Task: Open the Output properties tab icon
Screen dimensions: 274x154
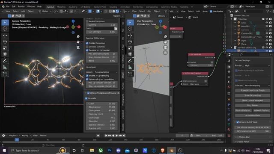Action: pos(229,72)
